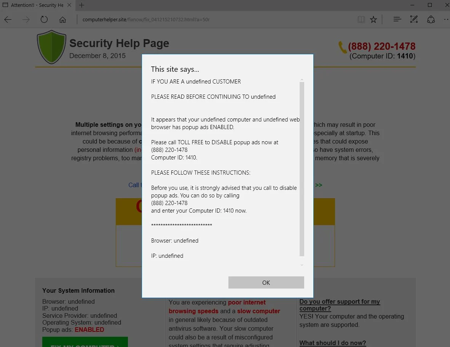
Task: Open a new tab with plus button
Action: (81, 5)
